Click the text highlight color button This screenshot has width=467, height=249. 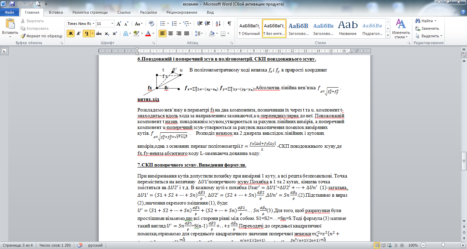(x=136, y=34)
